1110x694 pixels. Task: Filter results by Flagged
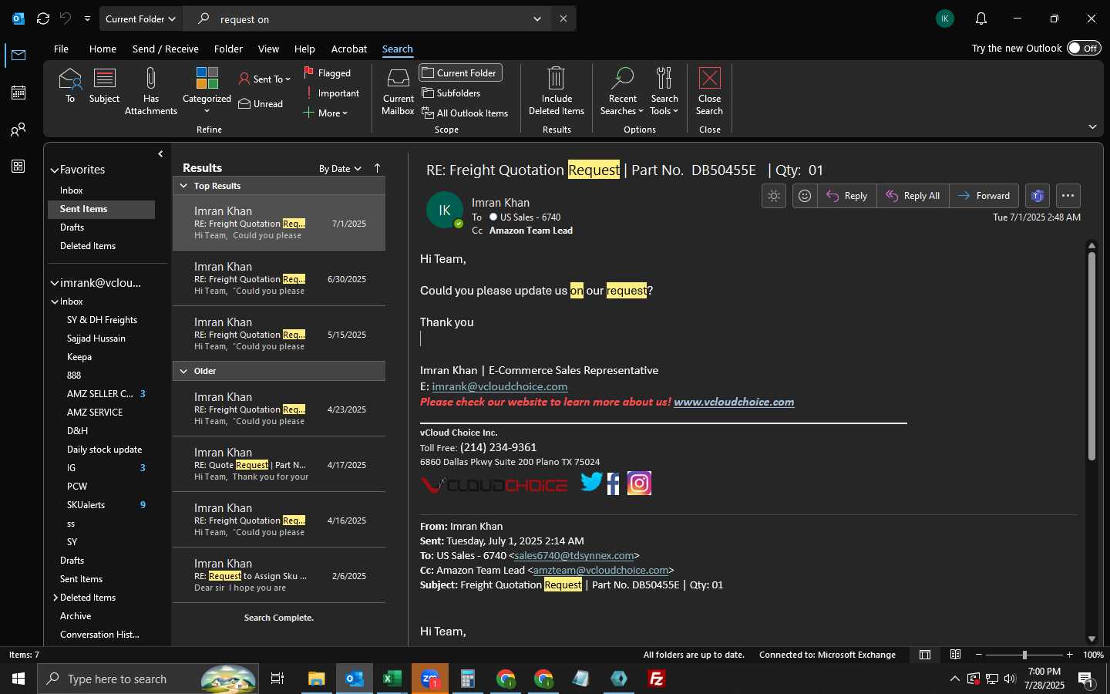pyautogui.click(x=328, y=72)
